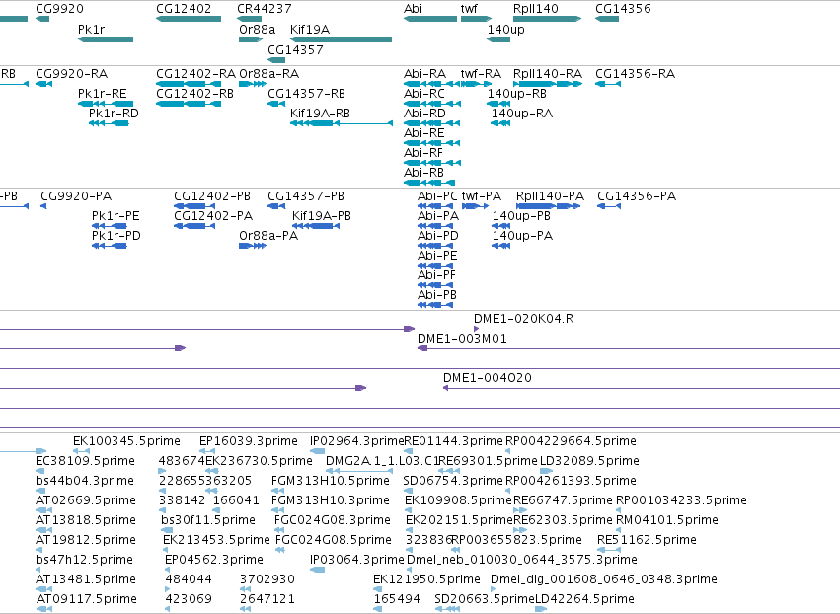840x614 pixels.
Task: Click the EP16039.3prime EST label
Action: (249, 441)
